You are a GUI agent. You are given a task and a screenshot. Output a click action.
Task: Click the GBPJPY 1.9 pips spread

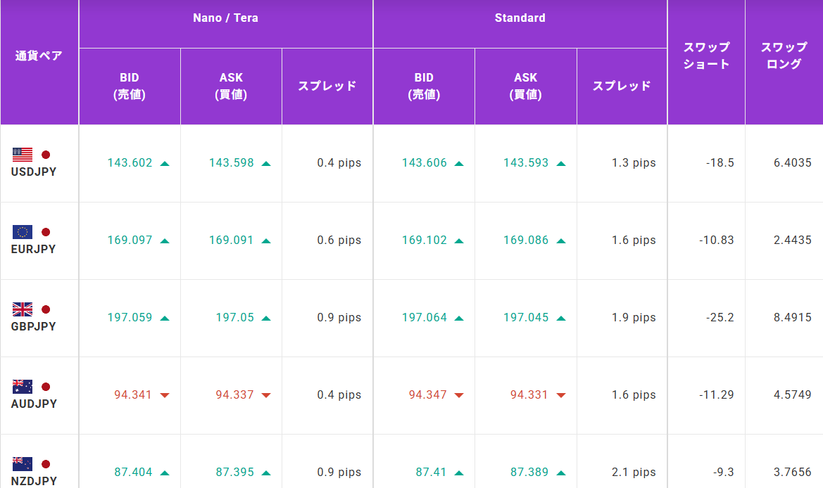[x=634, y=318]
